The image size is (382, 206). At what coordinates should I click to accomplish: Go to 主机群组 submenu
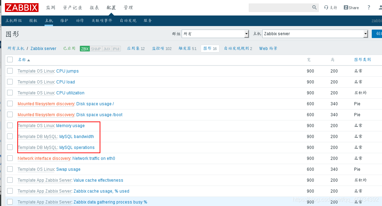click(x=14, y=21)
